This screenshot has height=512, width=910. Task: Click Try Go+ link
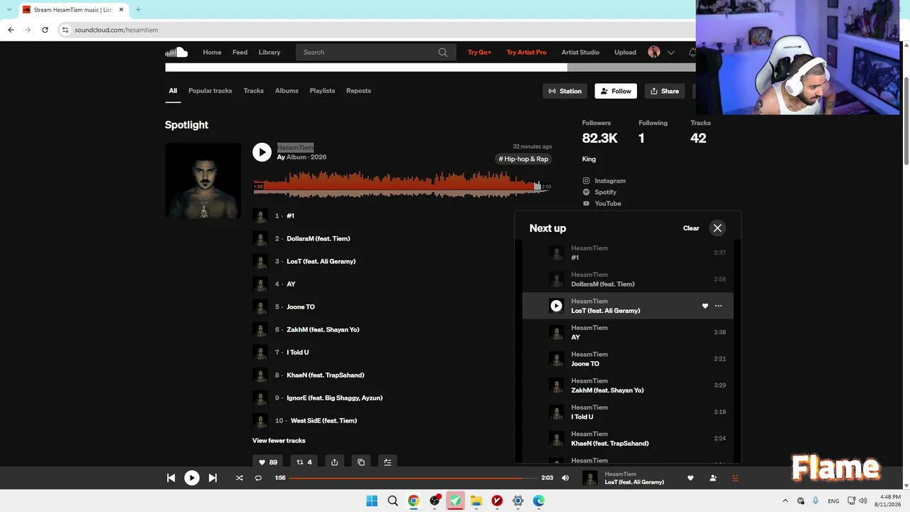click(479, 52)
